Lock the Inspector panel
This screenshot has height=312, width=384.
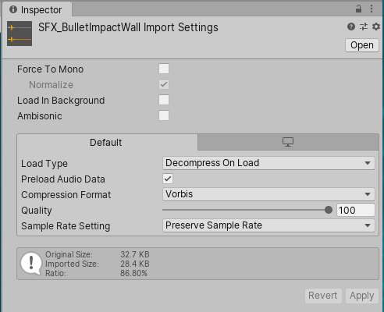coord(358,9)
